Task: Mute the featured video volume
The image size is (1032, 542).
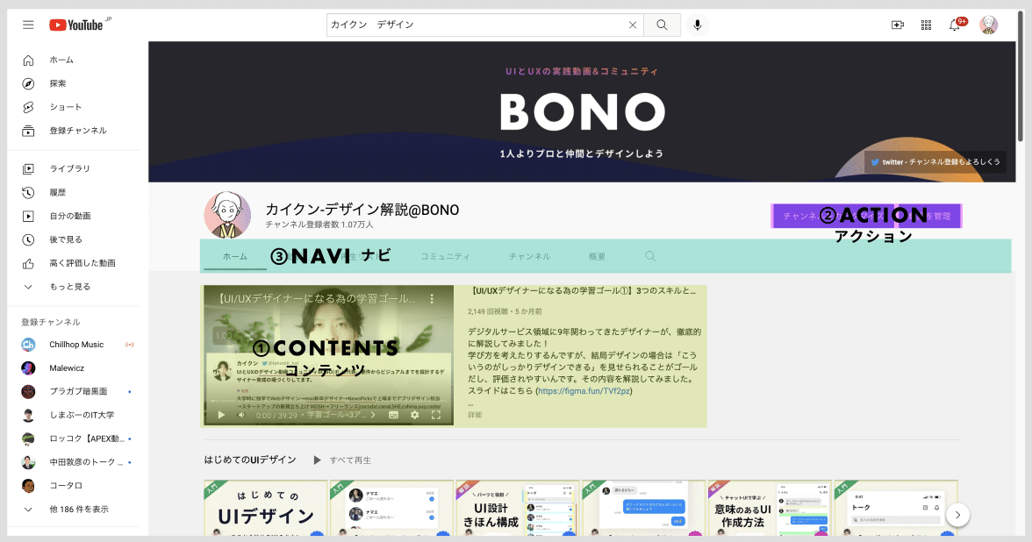Action: pos(241,415)
